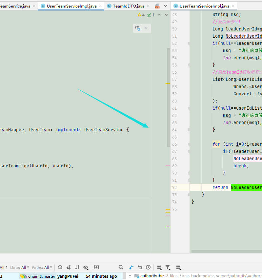
Task: Click the for keyword on line 66
Action: (x=216, y=144)
